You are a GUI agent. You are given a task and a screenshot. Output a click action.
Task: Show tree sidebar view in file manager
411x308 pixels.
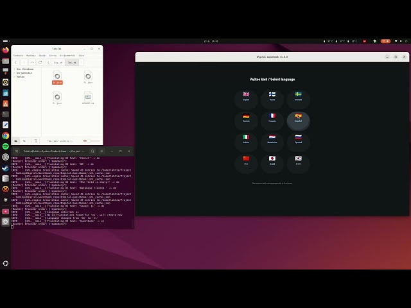click(x=24, y=141)
